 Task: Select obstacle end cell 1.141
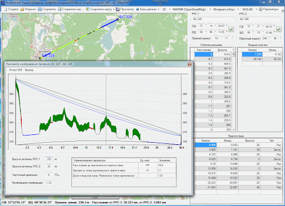tap(227, 150)
